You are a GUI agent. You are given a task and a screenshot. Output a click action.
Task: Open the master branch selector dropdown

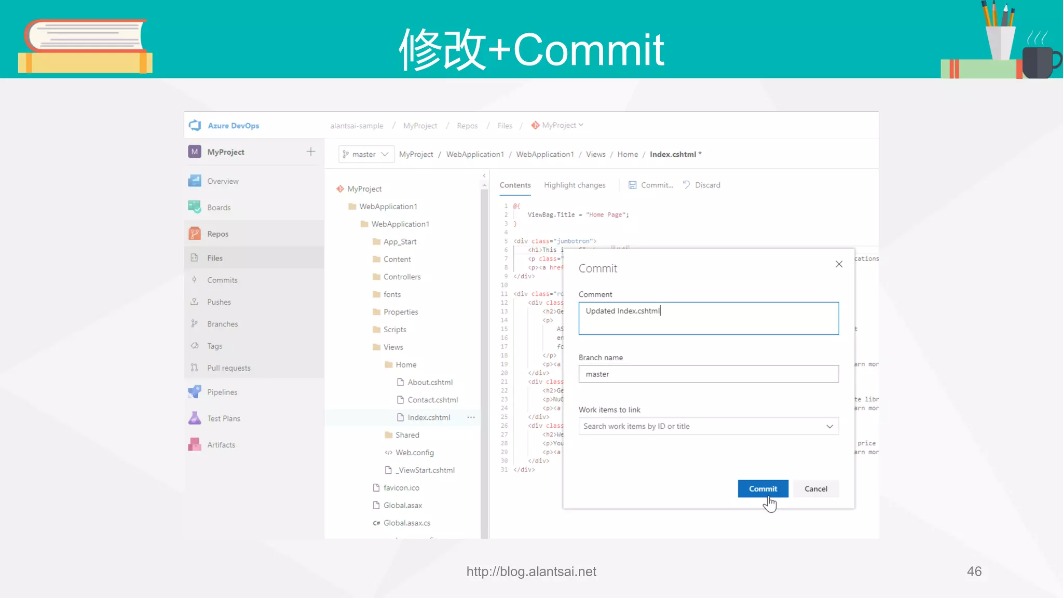[366, 154]
